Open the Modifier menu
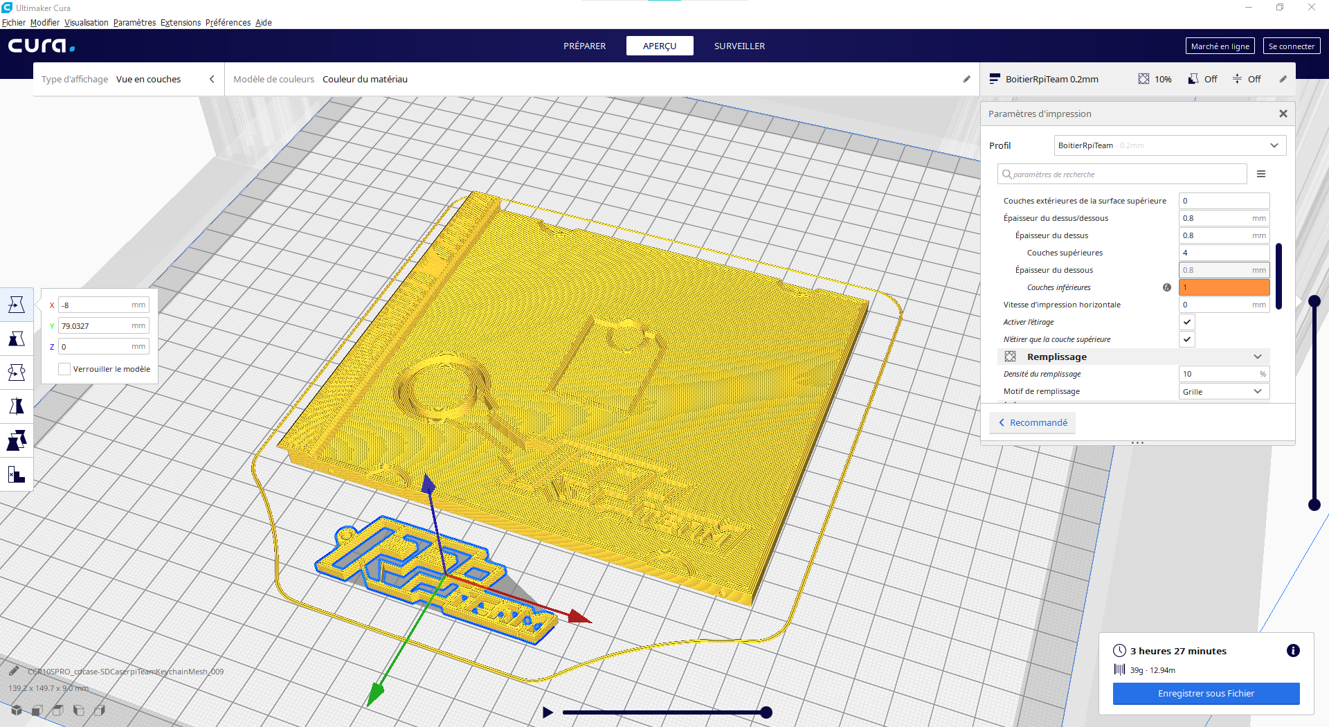1329x727 pixels. click(45, 22)
